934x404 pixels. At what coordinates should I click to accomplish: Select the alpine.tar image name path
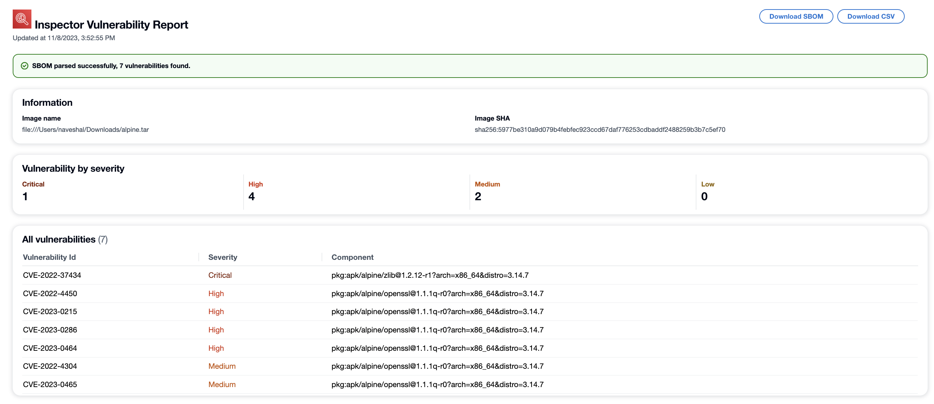click(x=85, y=129)
